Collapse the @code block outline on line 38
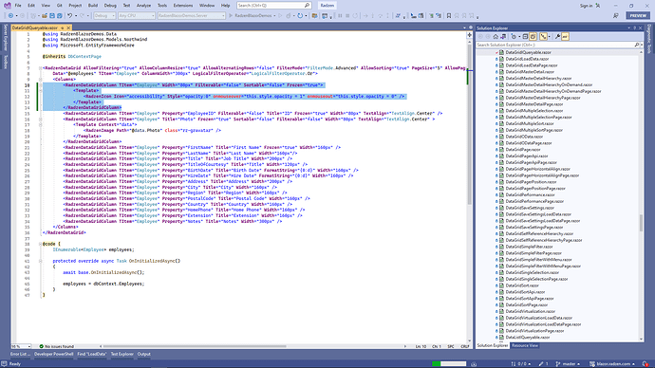 click(x=41, y=244)
